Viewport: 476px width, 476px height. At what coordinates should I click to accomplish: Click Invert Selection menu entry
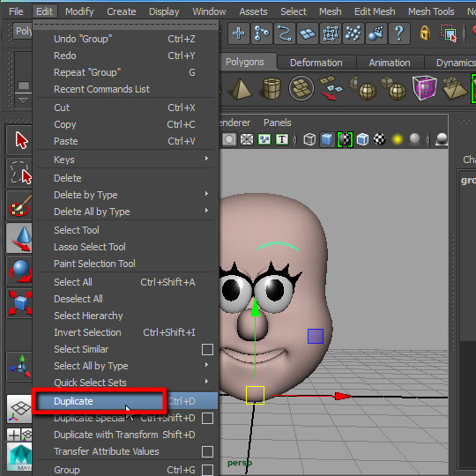point(125,332)
